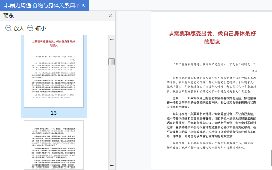The image size is (272, 170).
Task: Click the paragraph starting 你知道在每一刻
Action: click(x=211, y=125)
